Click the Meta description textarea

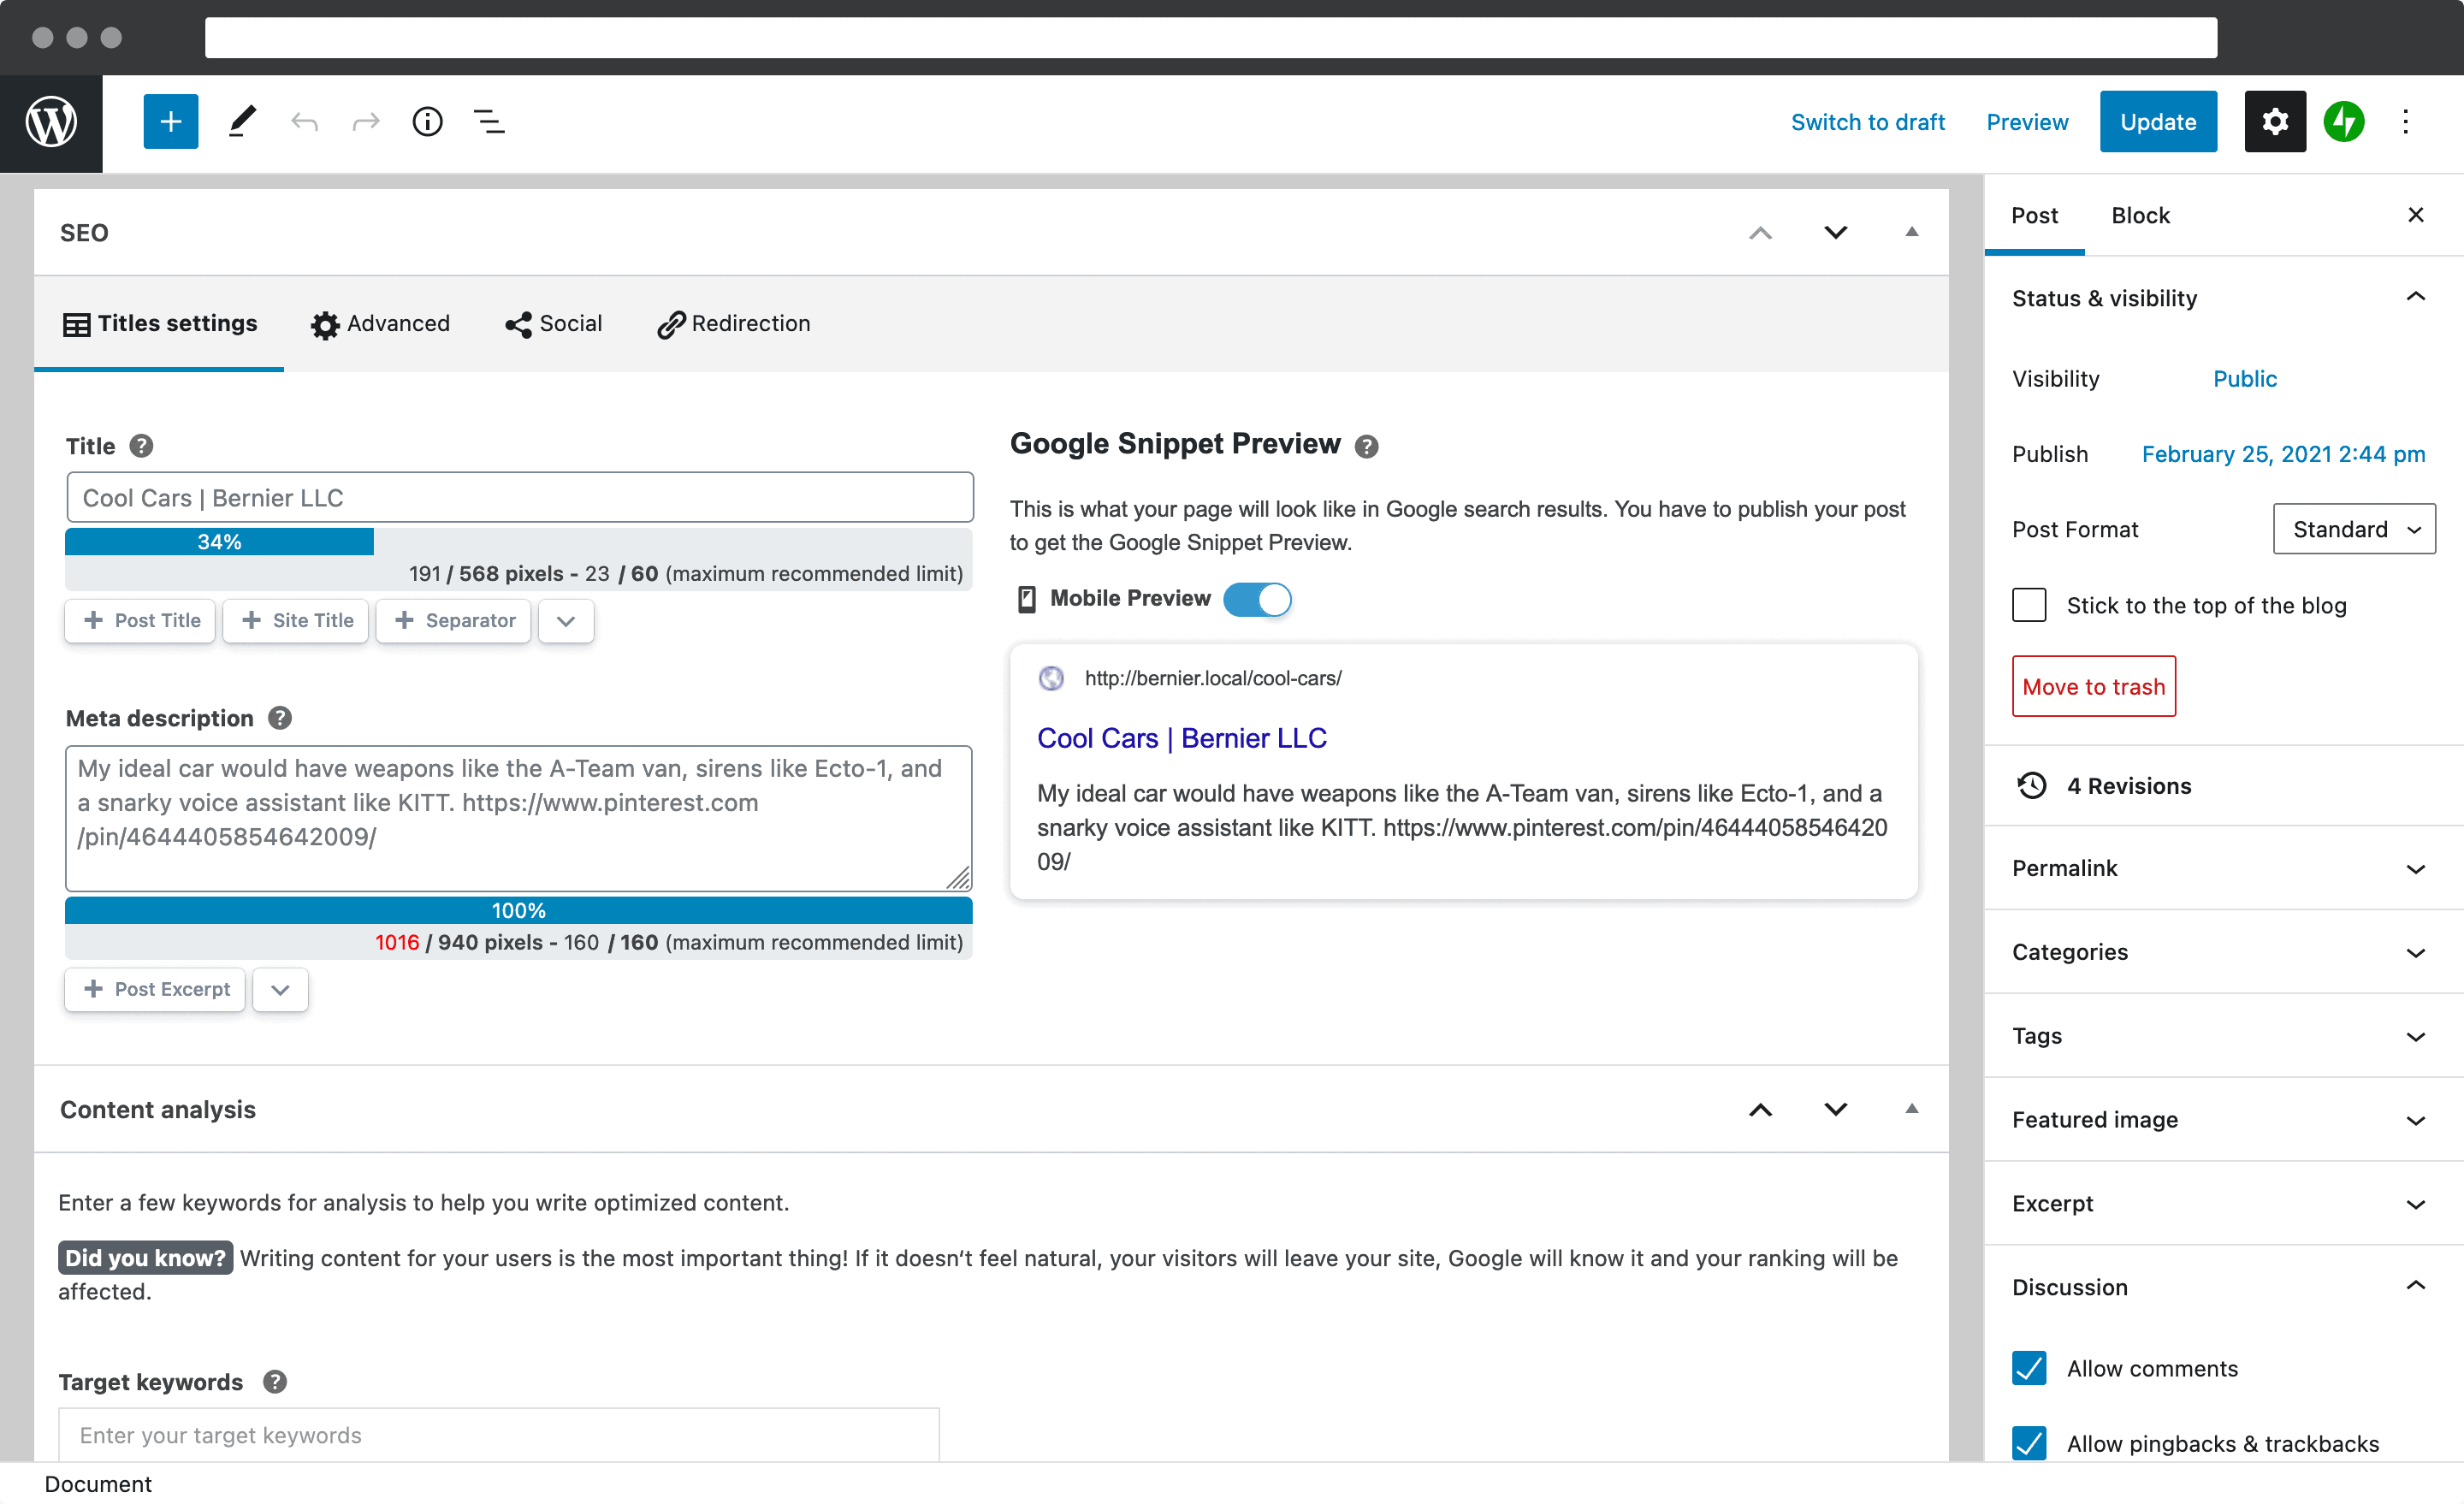coord(518,818)
